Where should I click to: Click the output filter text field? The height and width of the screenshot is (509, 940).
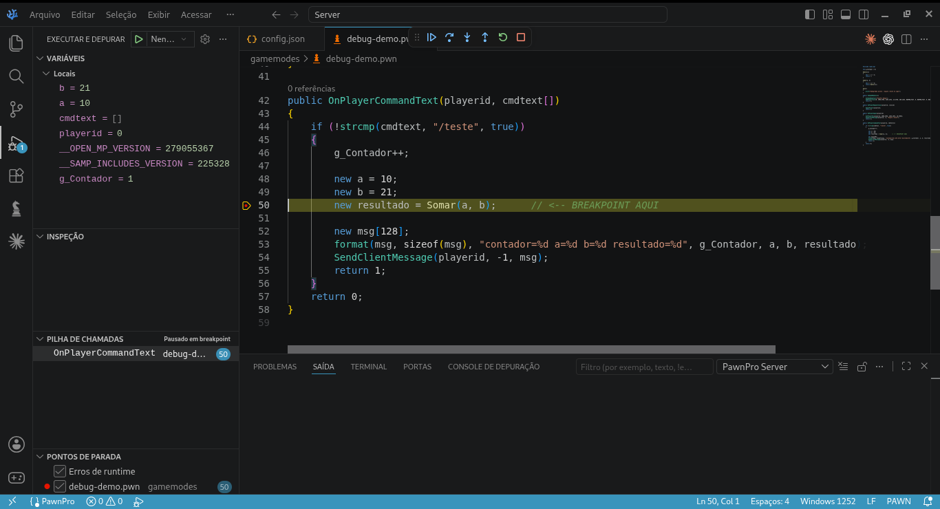point(644,367)
